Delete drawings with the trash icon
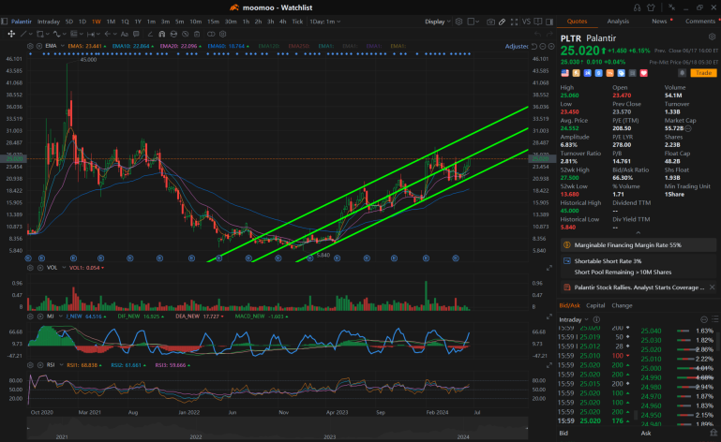Screen dimensions: 721x442 click(x=197, y=34)
